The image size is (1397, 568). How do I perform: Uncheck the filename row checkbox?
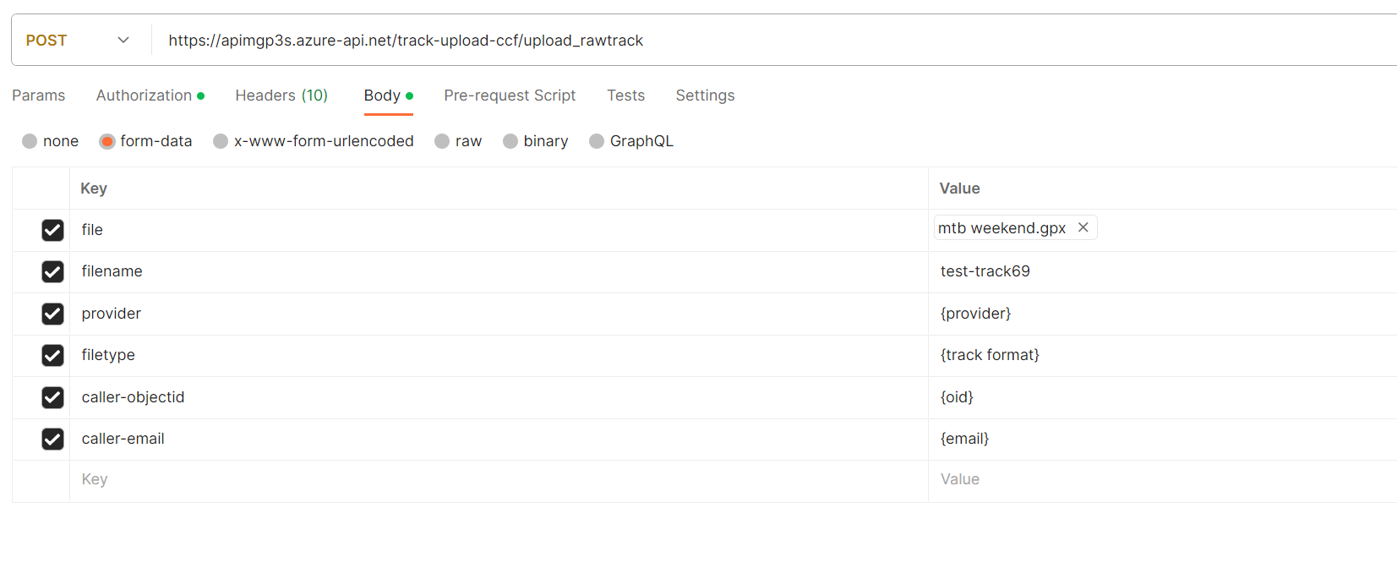[52, 271]
